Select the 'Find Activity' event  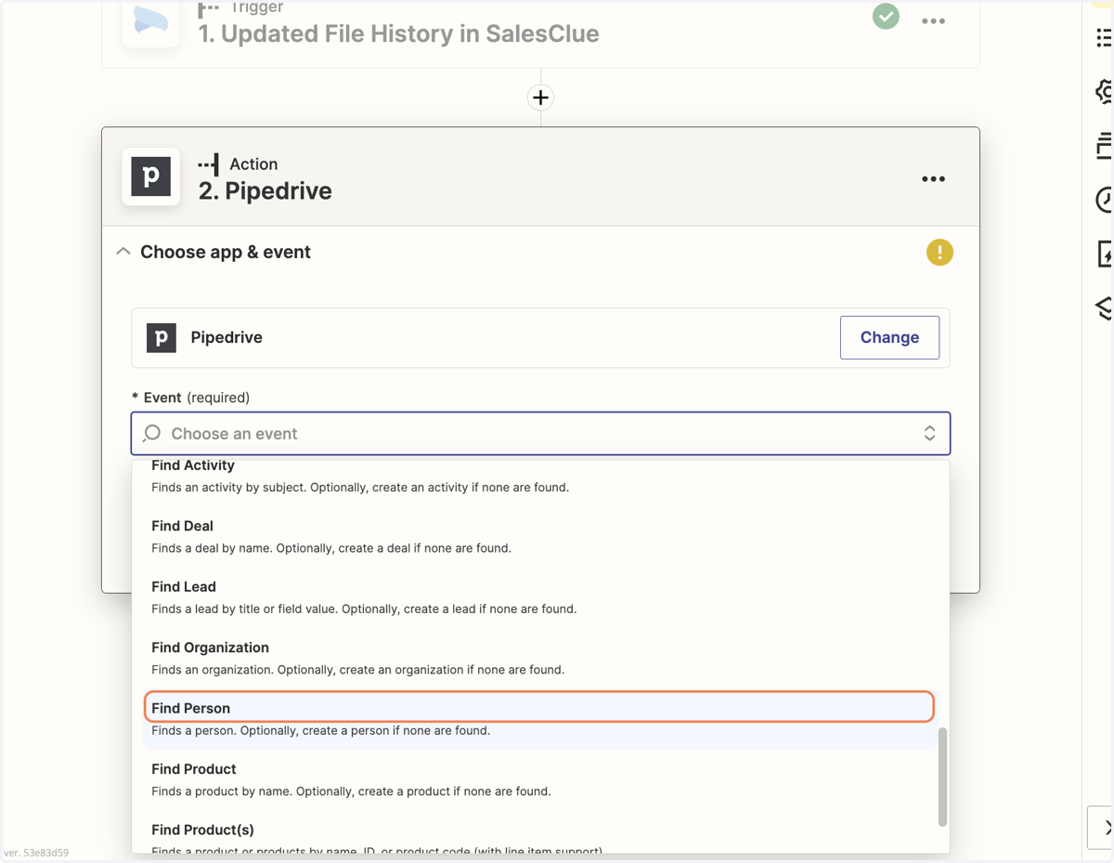tap(540, 476)
